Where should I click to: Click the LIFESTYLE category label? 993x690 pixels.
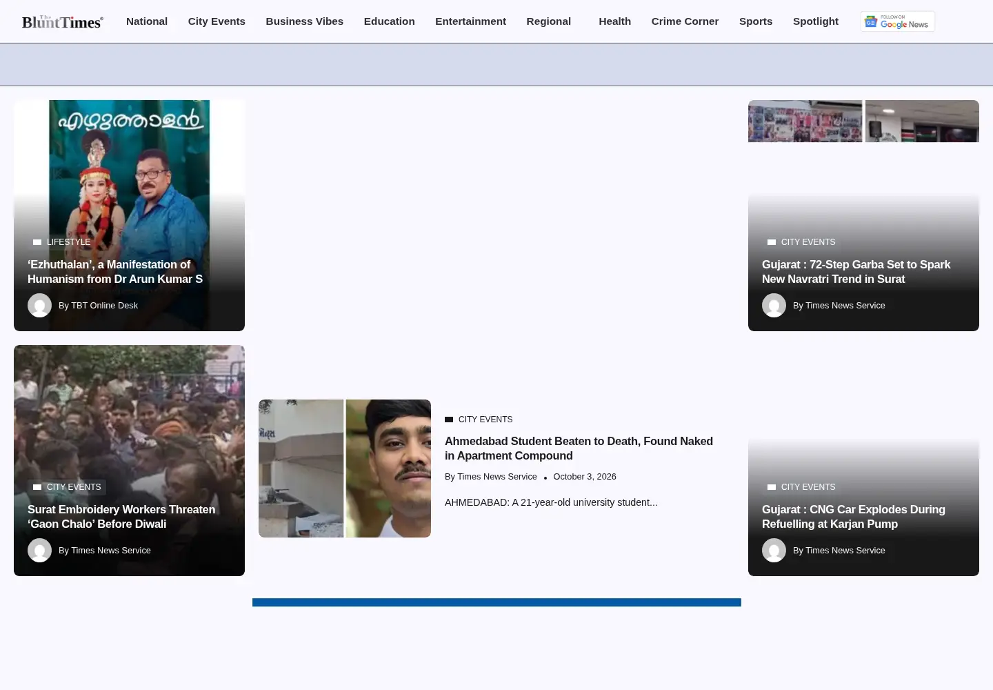point(68,242)
